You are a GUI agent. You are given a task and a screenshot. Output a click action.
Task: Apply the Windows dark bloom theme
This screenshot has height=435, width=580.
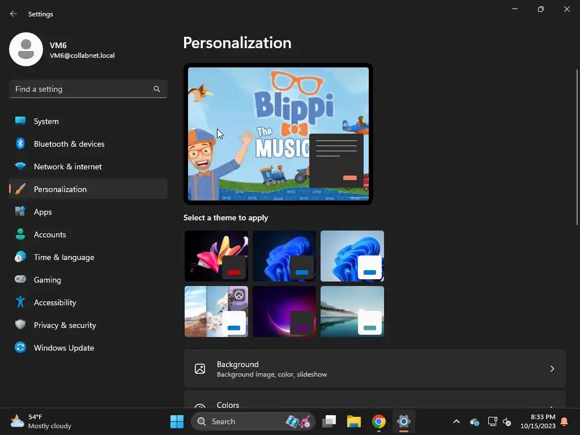(x=284, y=256)
